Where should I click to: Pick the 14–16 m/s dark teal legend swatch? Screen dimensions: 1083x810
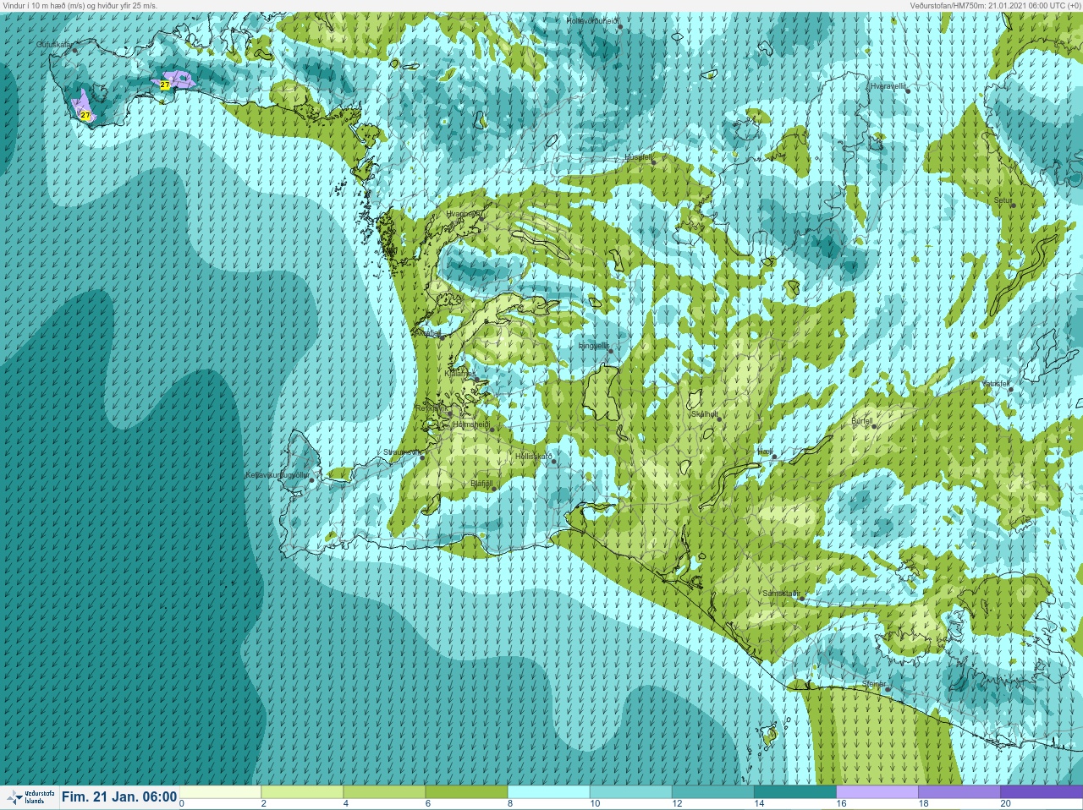tap(794, 792)
